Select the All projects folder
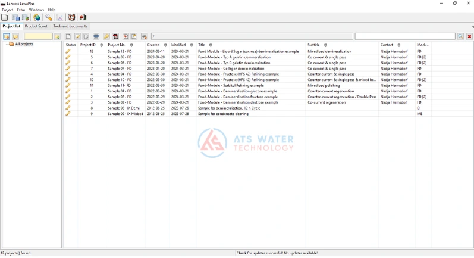 tap(24, 44)
